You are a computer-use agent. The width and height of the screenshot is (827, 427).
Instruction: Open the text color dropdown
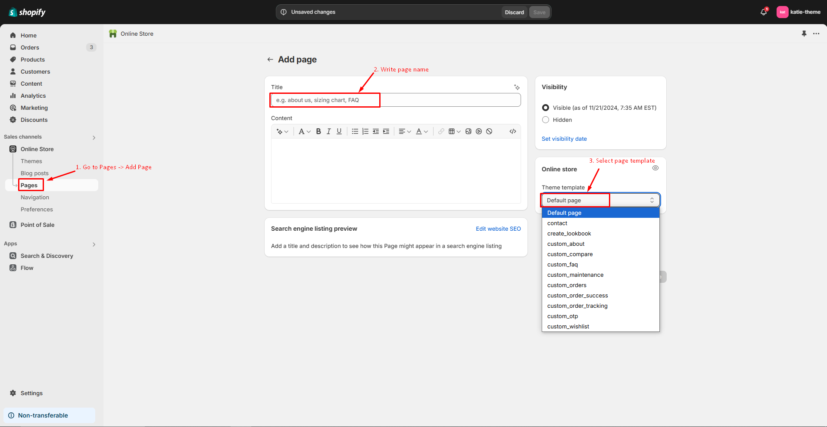[x=421, y=131]
